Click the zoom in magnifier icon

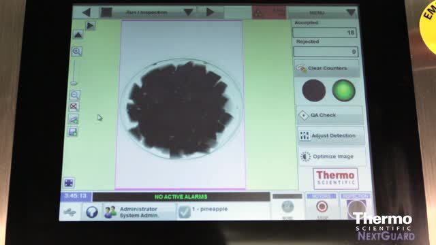coord(76,52)
